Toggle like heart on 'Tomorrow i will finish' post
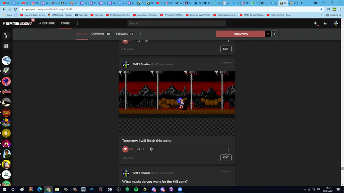 125,149
